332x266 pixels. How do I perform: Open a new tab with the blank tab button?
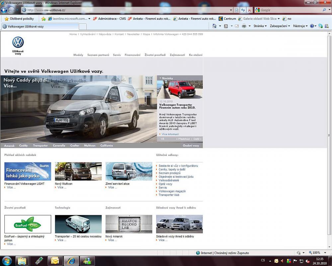pos(83,27)
